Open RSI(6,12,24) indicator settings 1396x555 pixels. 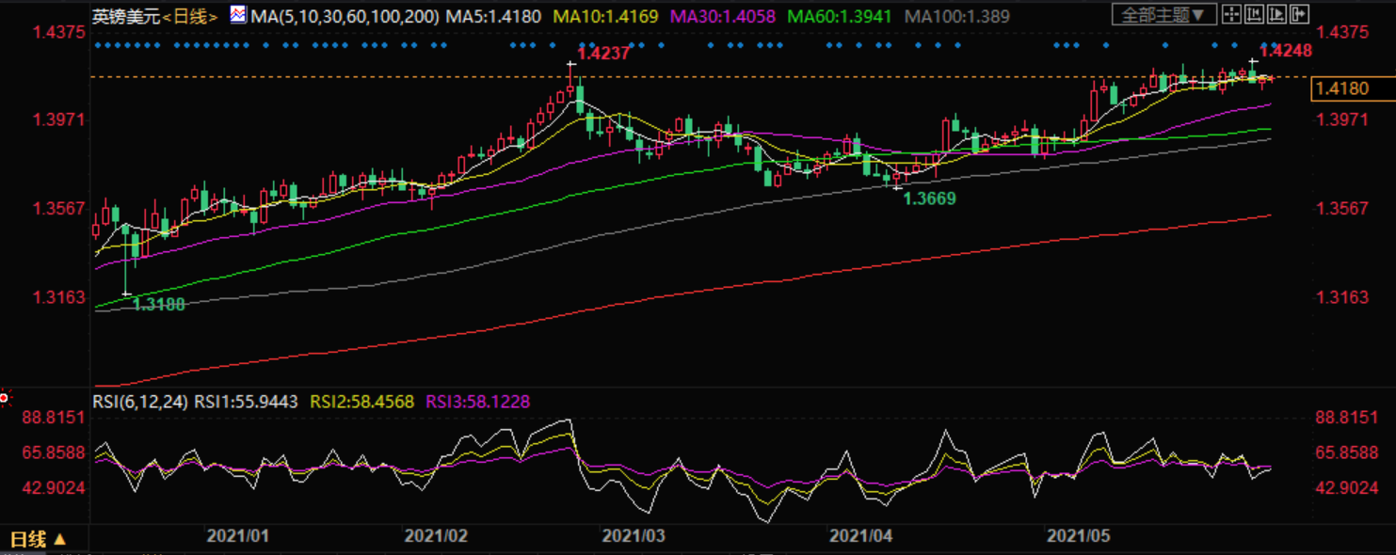(139, 402)
